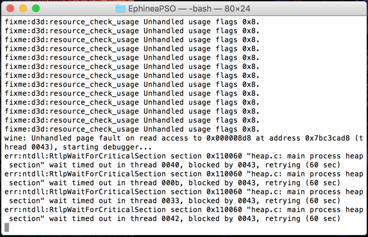Click the "starting debugger..." text

107,147
